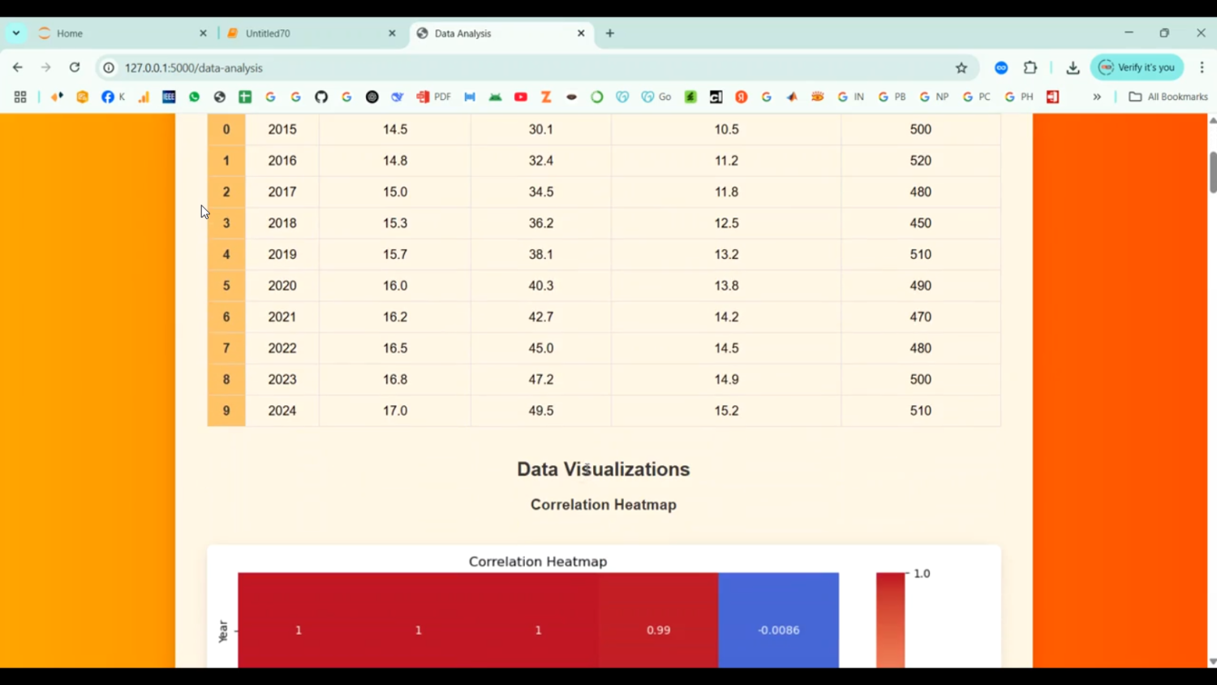This screenshot has height=685, width=1217.
Task: Open the green Android bookmark
Action: point(495,97)
